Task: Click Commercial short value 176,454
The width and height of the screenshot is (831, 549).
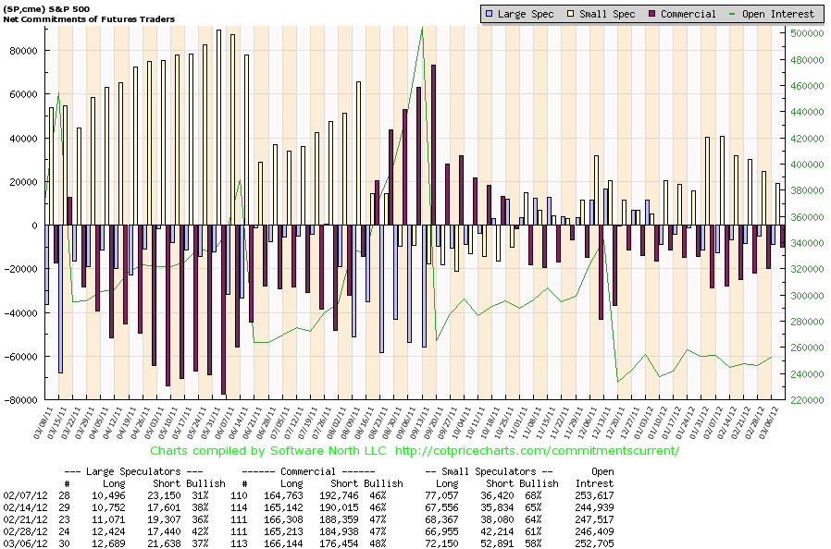Action: pos(340,543)
